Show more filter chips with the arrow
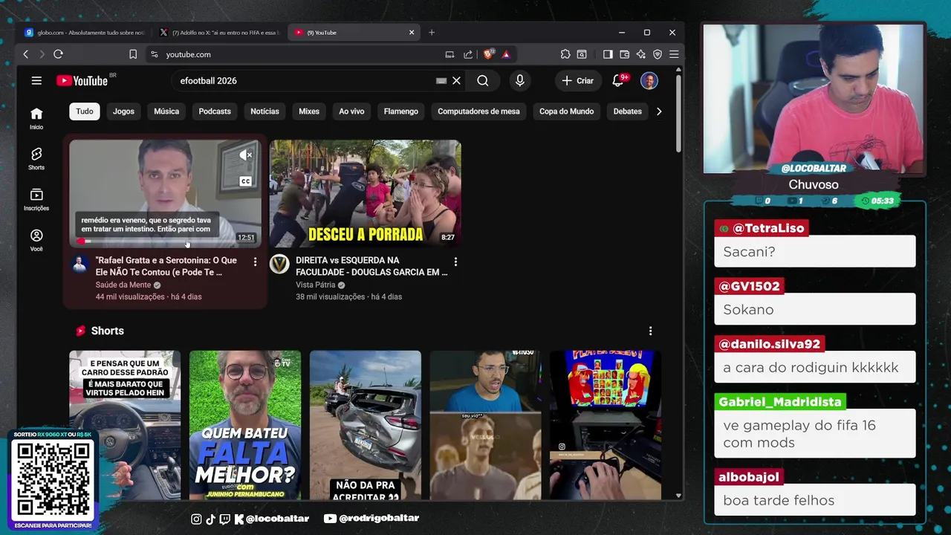The image size is (951, 535). tap(658, 111)
